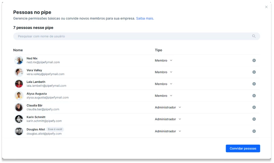The image size is (274, 163).
Task: Remove Claudia Bär from the pipe
Action: pos(254,107)
